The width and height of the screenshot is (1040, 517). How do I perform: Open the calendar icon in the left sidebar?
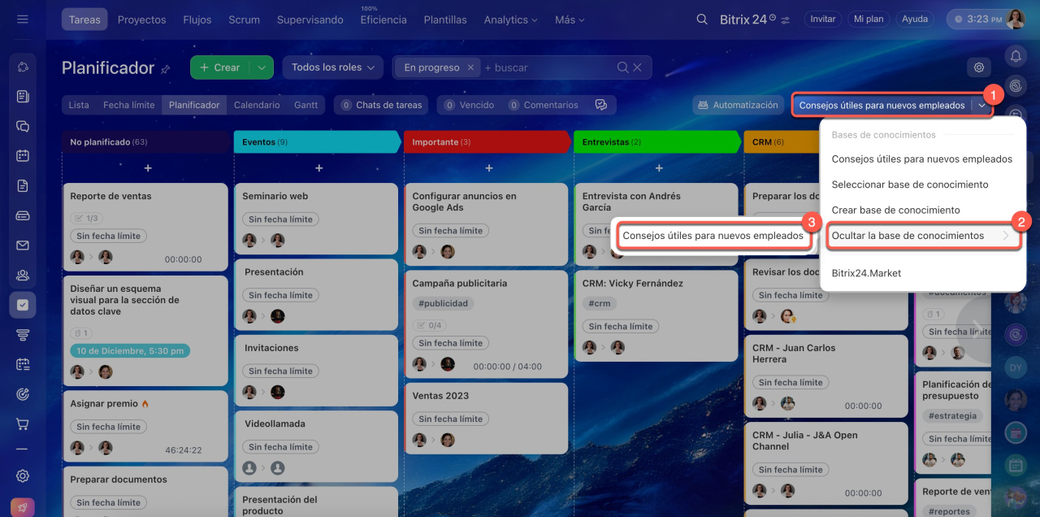23,156
